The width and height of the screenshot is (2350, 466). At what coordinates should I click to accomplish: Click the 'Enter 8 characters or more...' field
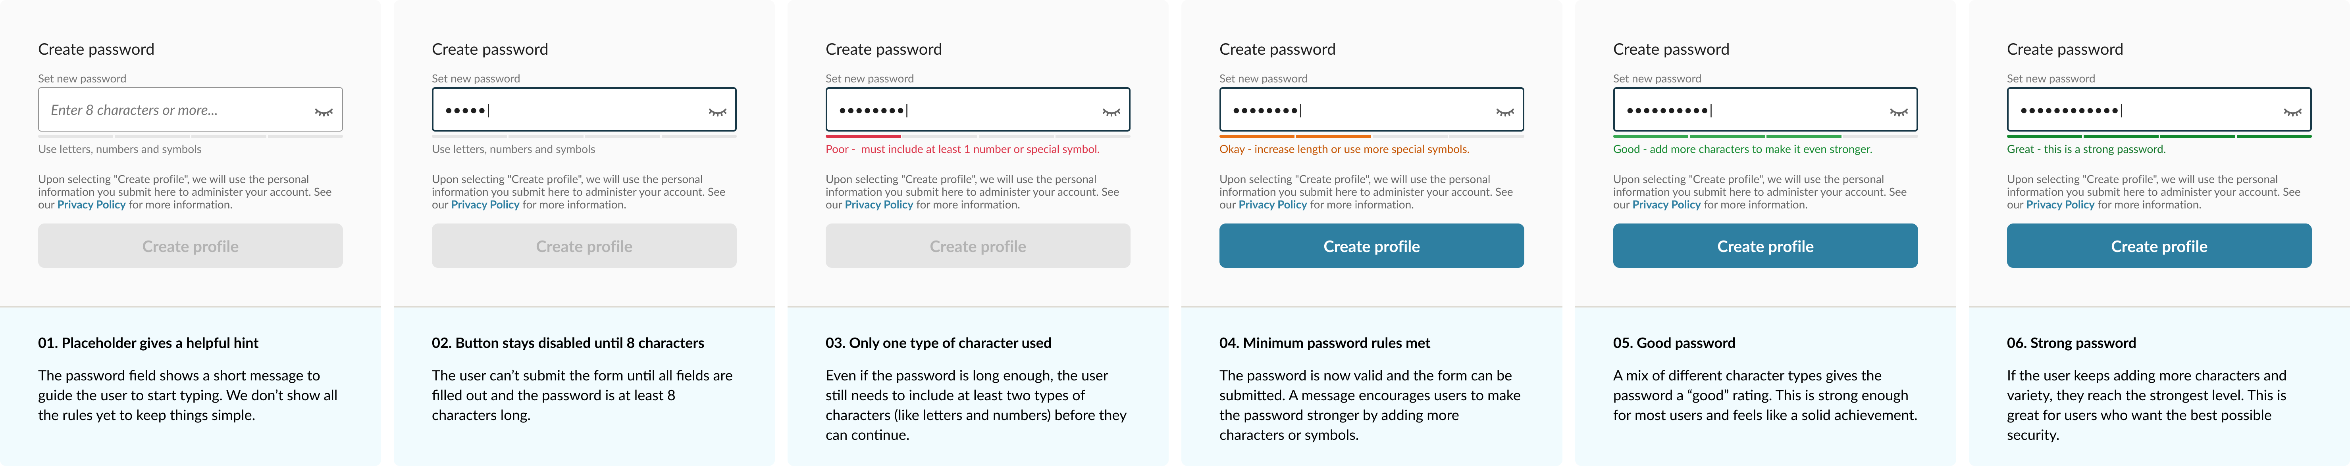click(190, 109)
